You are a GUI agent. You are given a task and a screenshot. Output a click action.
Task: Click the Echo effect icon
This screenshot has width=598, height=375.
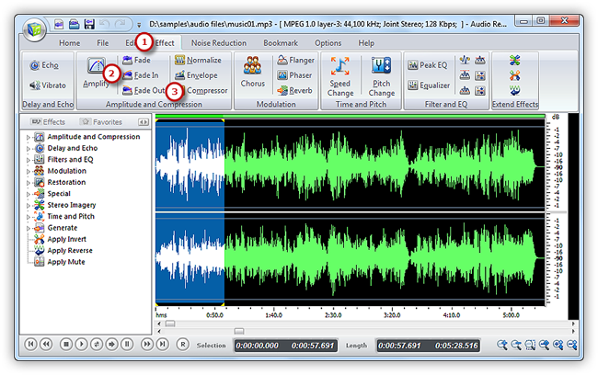coord(35,65)
